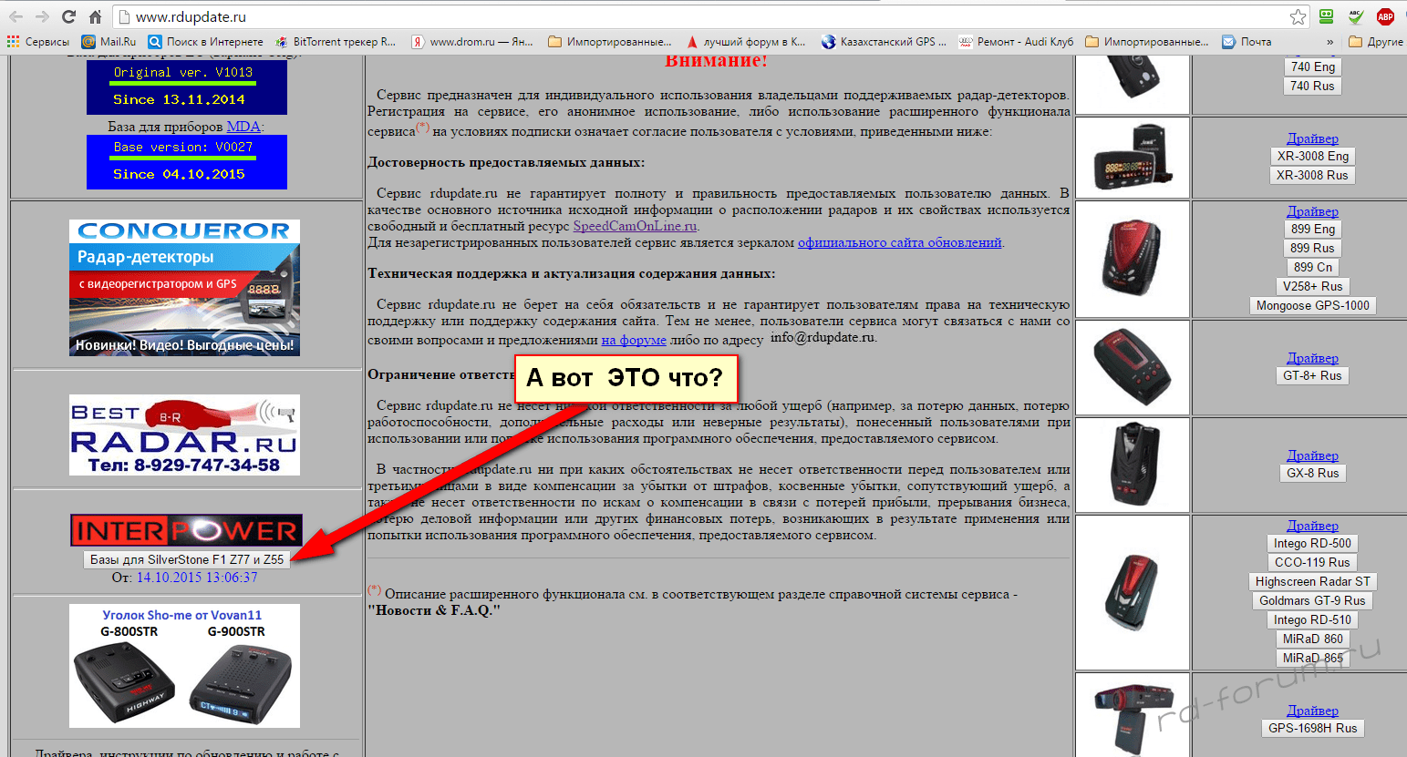Open the Ремонт - Audi Клуб bookmark
Viewport: 1407px width, 757px height.
[1016, 42]
